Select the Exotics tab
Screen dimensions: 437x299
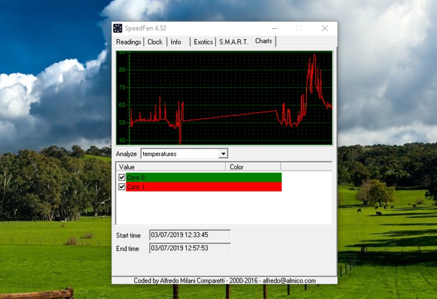tap(203, 42)
